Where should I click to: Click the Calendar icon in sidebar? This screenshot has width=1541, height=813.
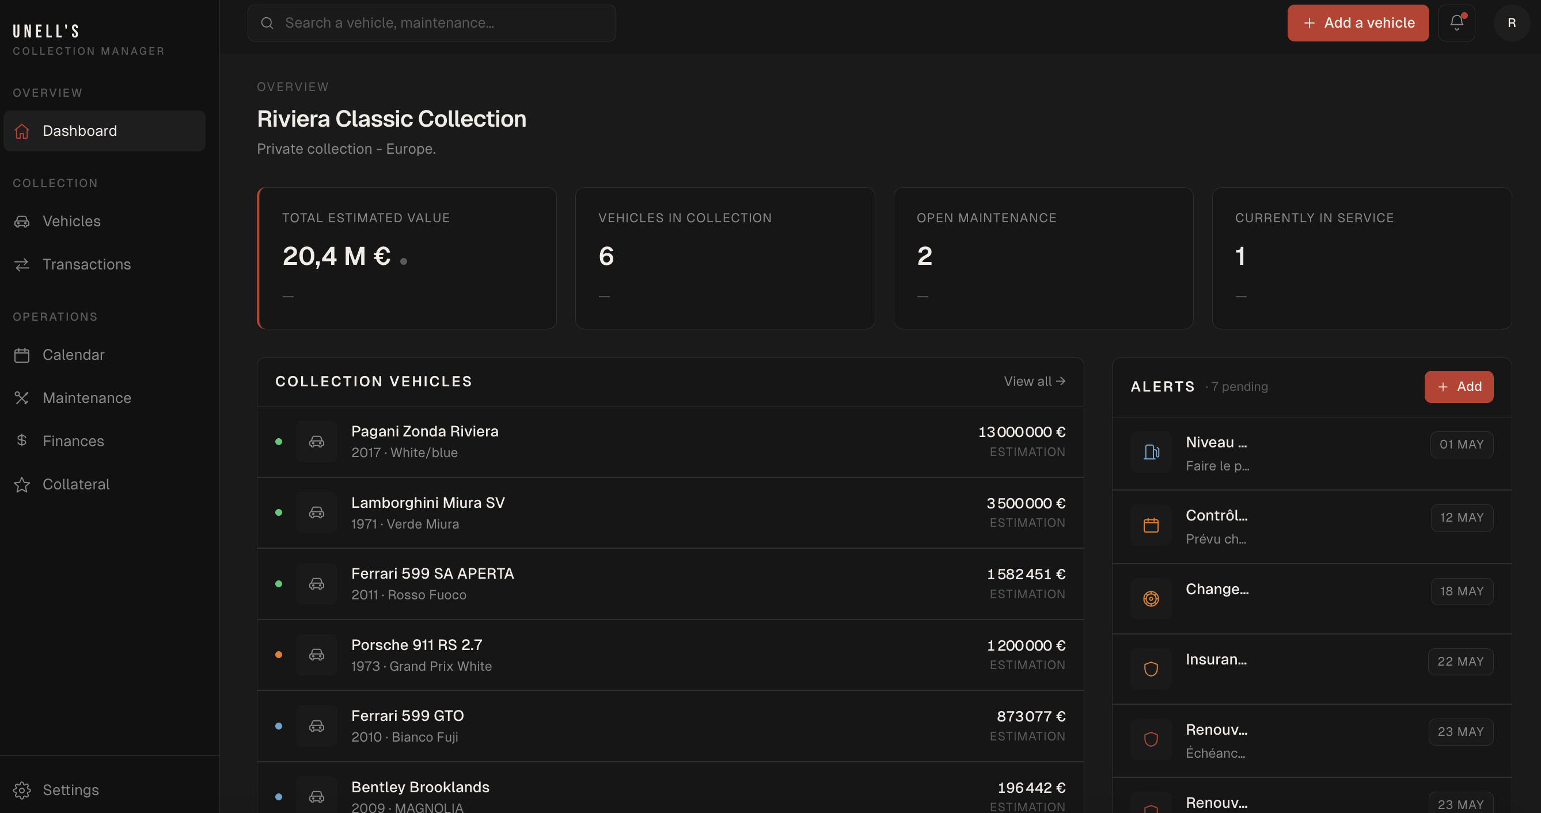click(22, 355)
